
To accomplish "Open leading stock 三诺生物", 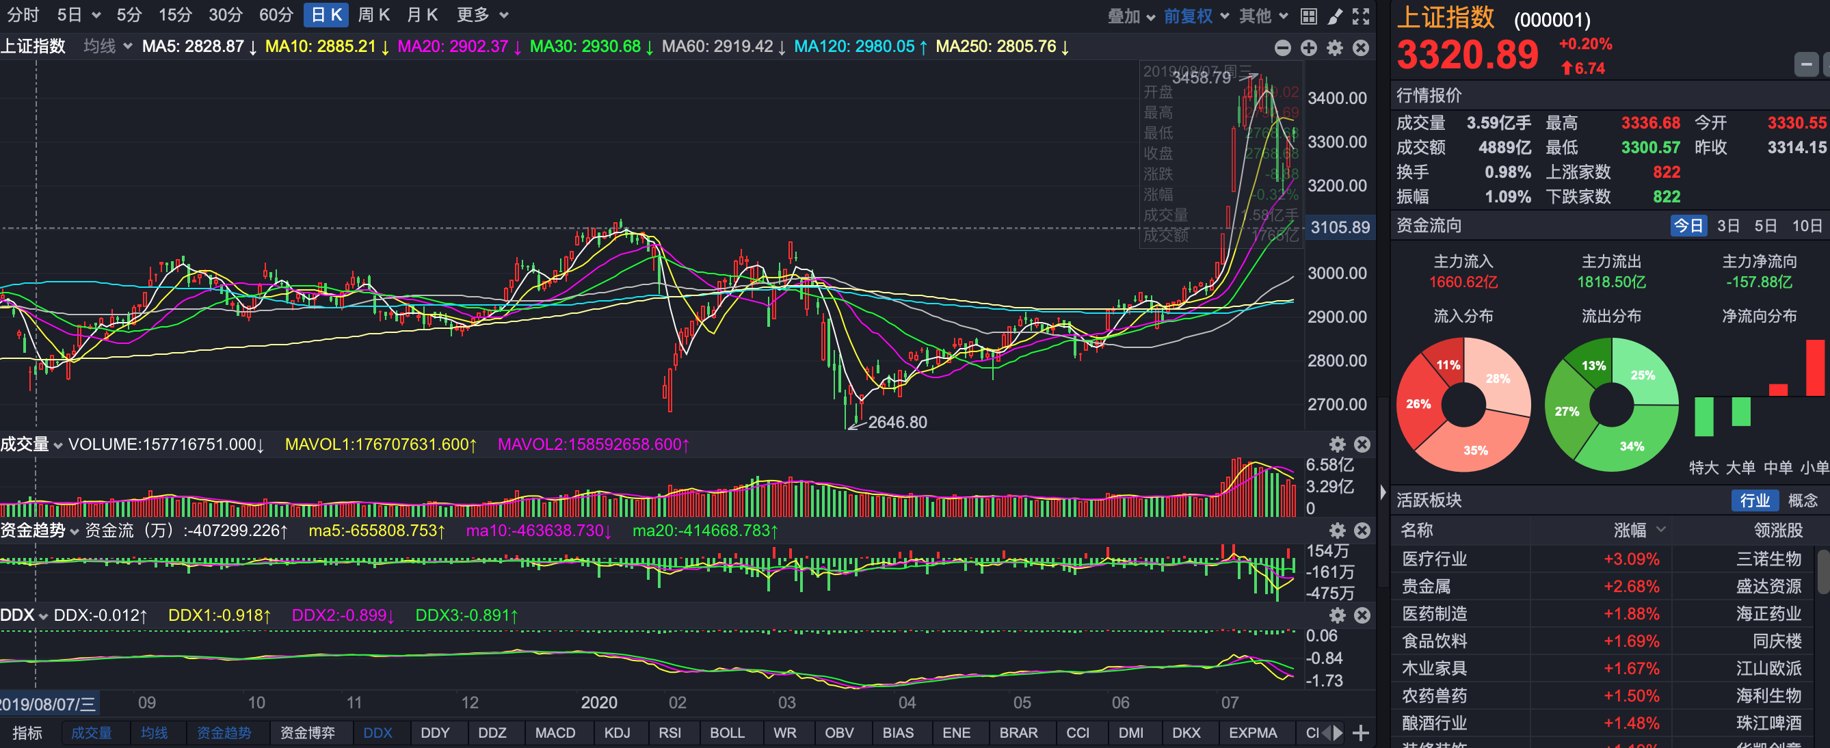I will pyautogui.click(x=1768, y=559).
